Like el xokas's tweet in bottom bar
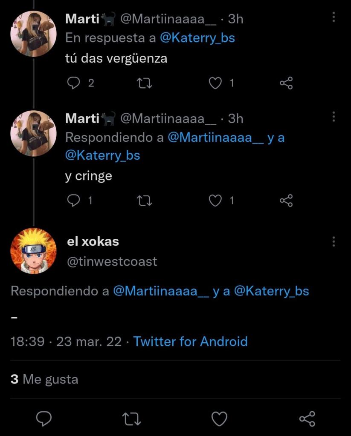Image resolution: width=351 pixels, height=436 pixels. 220,419
